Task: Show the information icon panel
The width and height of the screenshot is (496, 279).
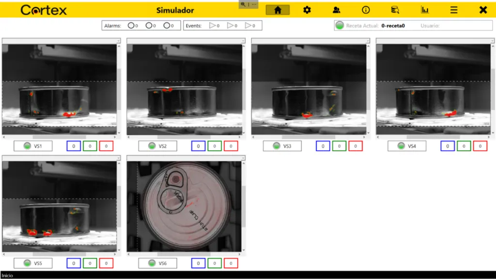Action: click(366, 10)
